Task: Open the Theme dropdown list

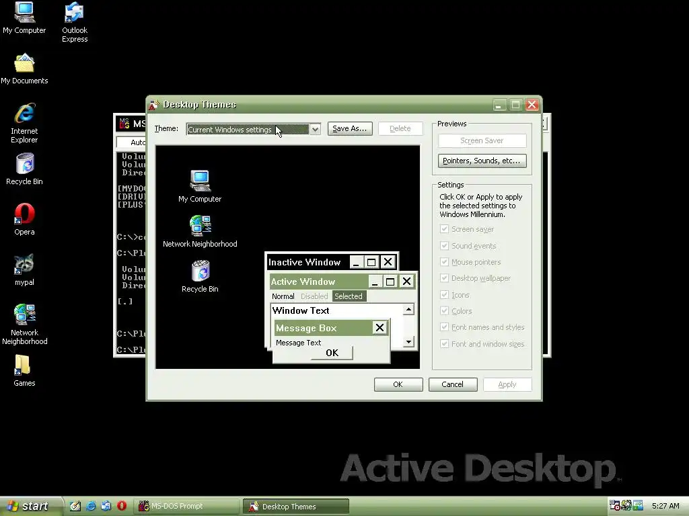Action: 315,130
